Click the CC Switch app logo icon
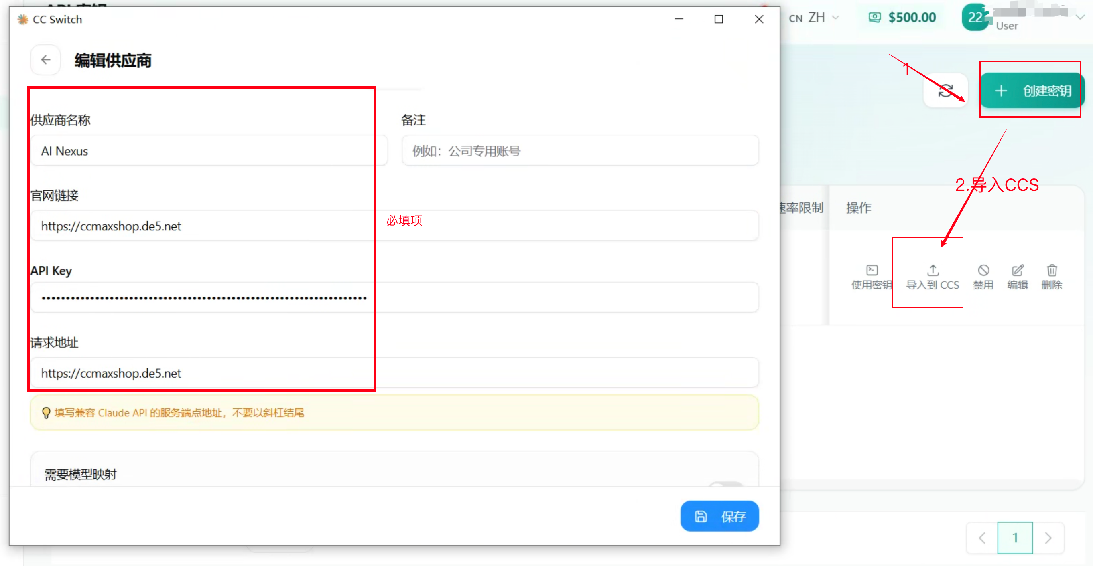Viewport: 1093px width, 566px height. 22,20
